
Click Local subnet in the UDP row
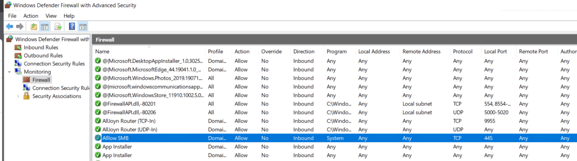(x=417, y=112)
